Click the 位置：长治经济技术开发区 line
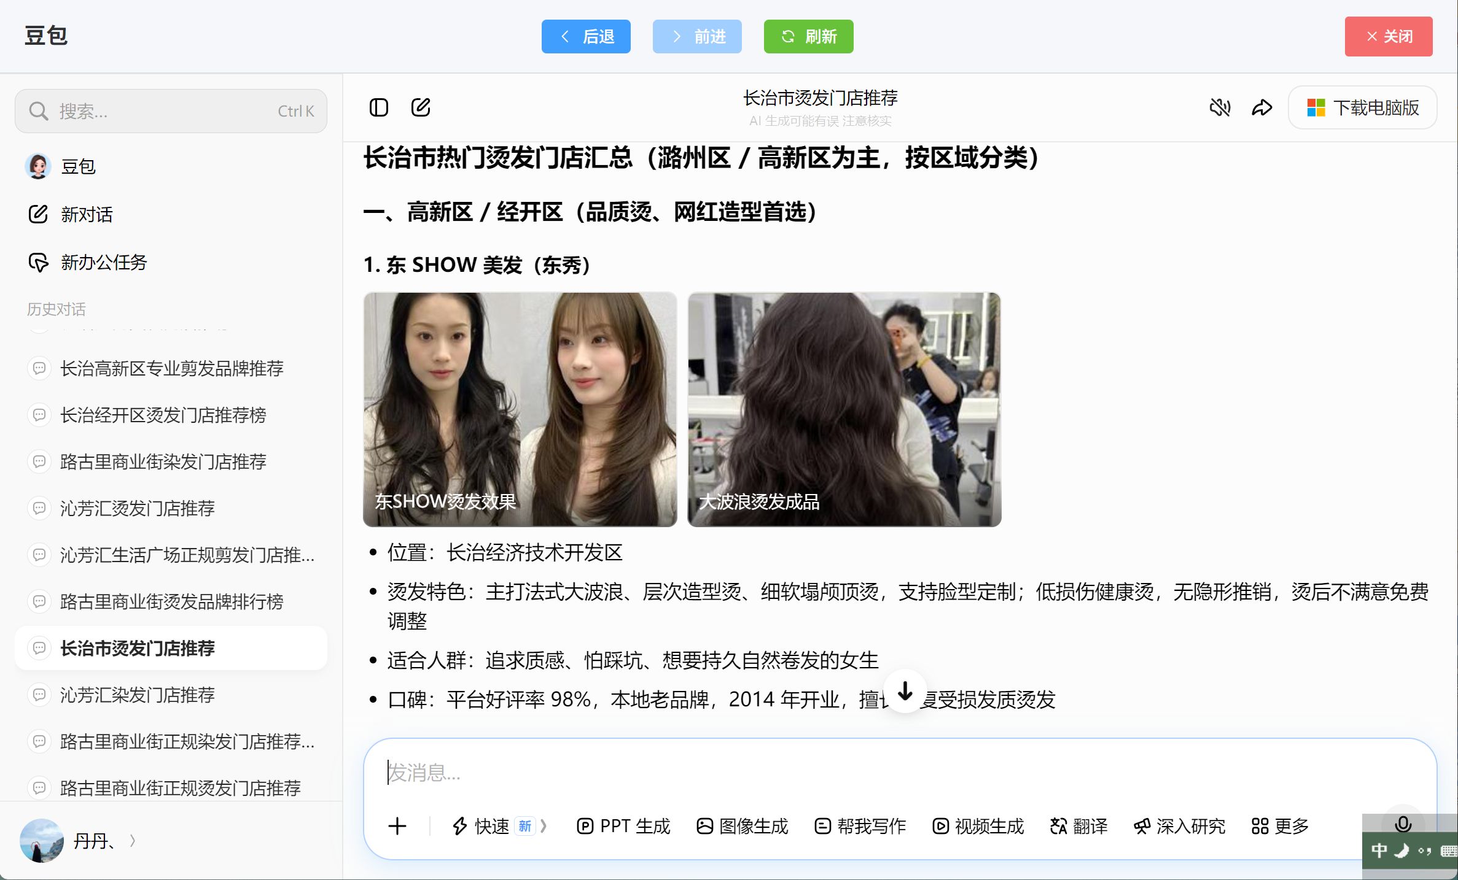This screenshot has width=1458, height=880. click(505, 552)
